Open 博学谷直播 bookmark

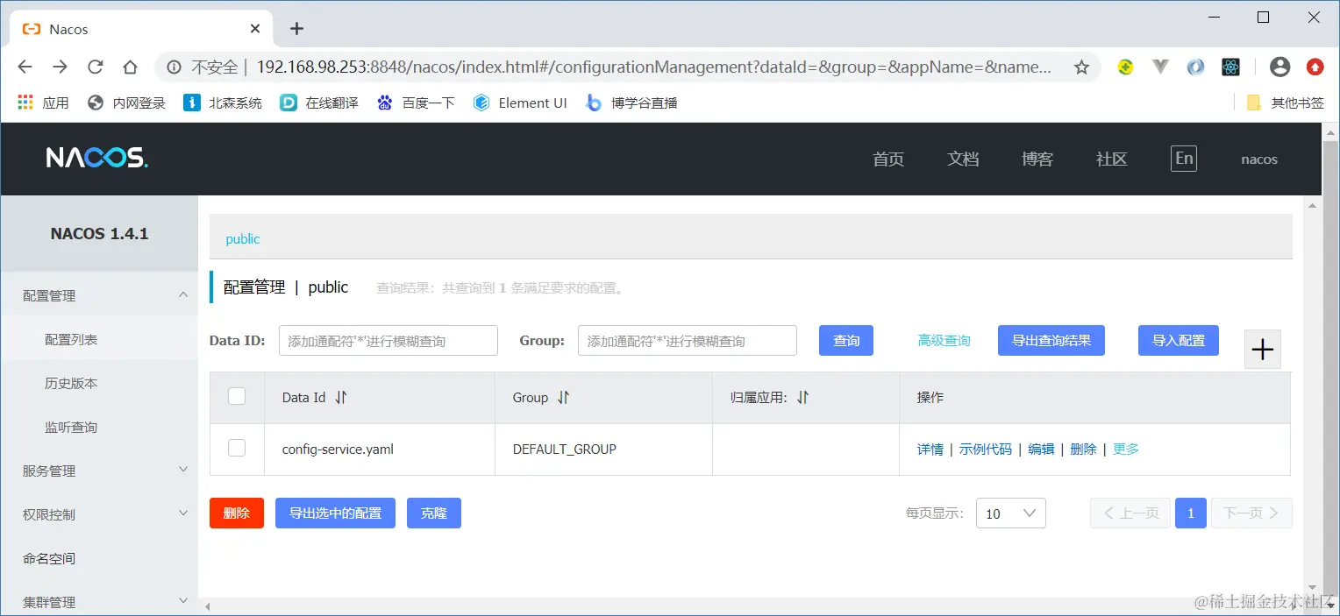[631, 103]
